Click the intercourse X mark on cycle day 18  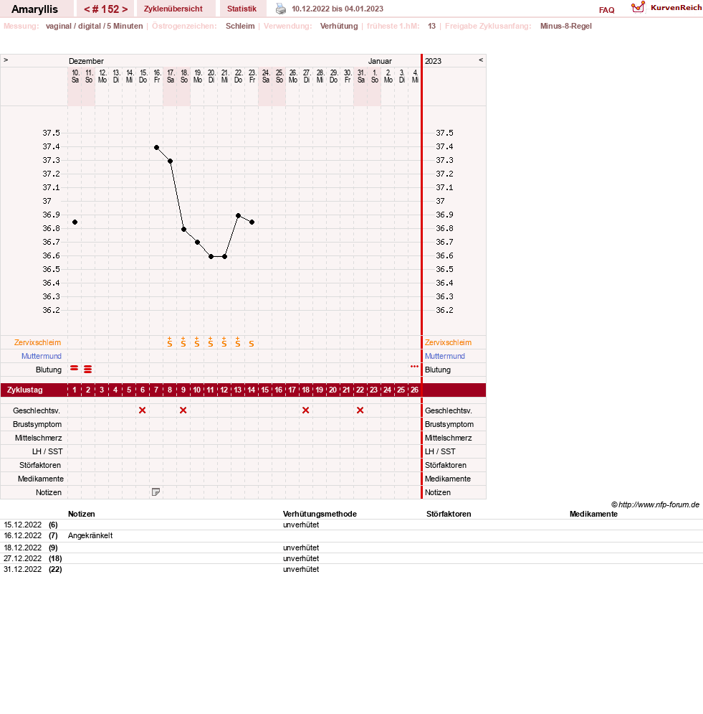[x=305, y=410]
